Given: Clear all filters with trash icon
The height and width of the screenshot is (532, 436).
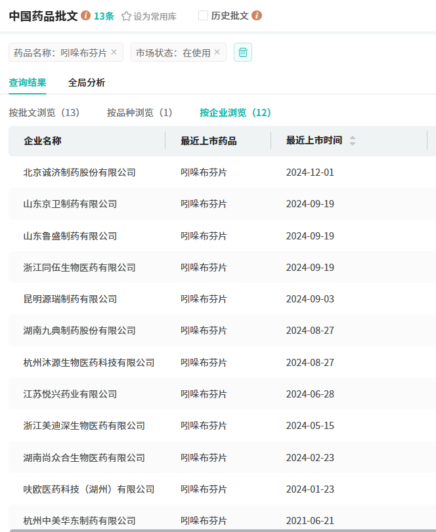Looking at the screenshot, I should 243,52.
